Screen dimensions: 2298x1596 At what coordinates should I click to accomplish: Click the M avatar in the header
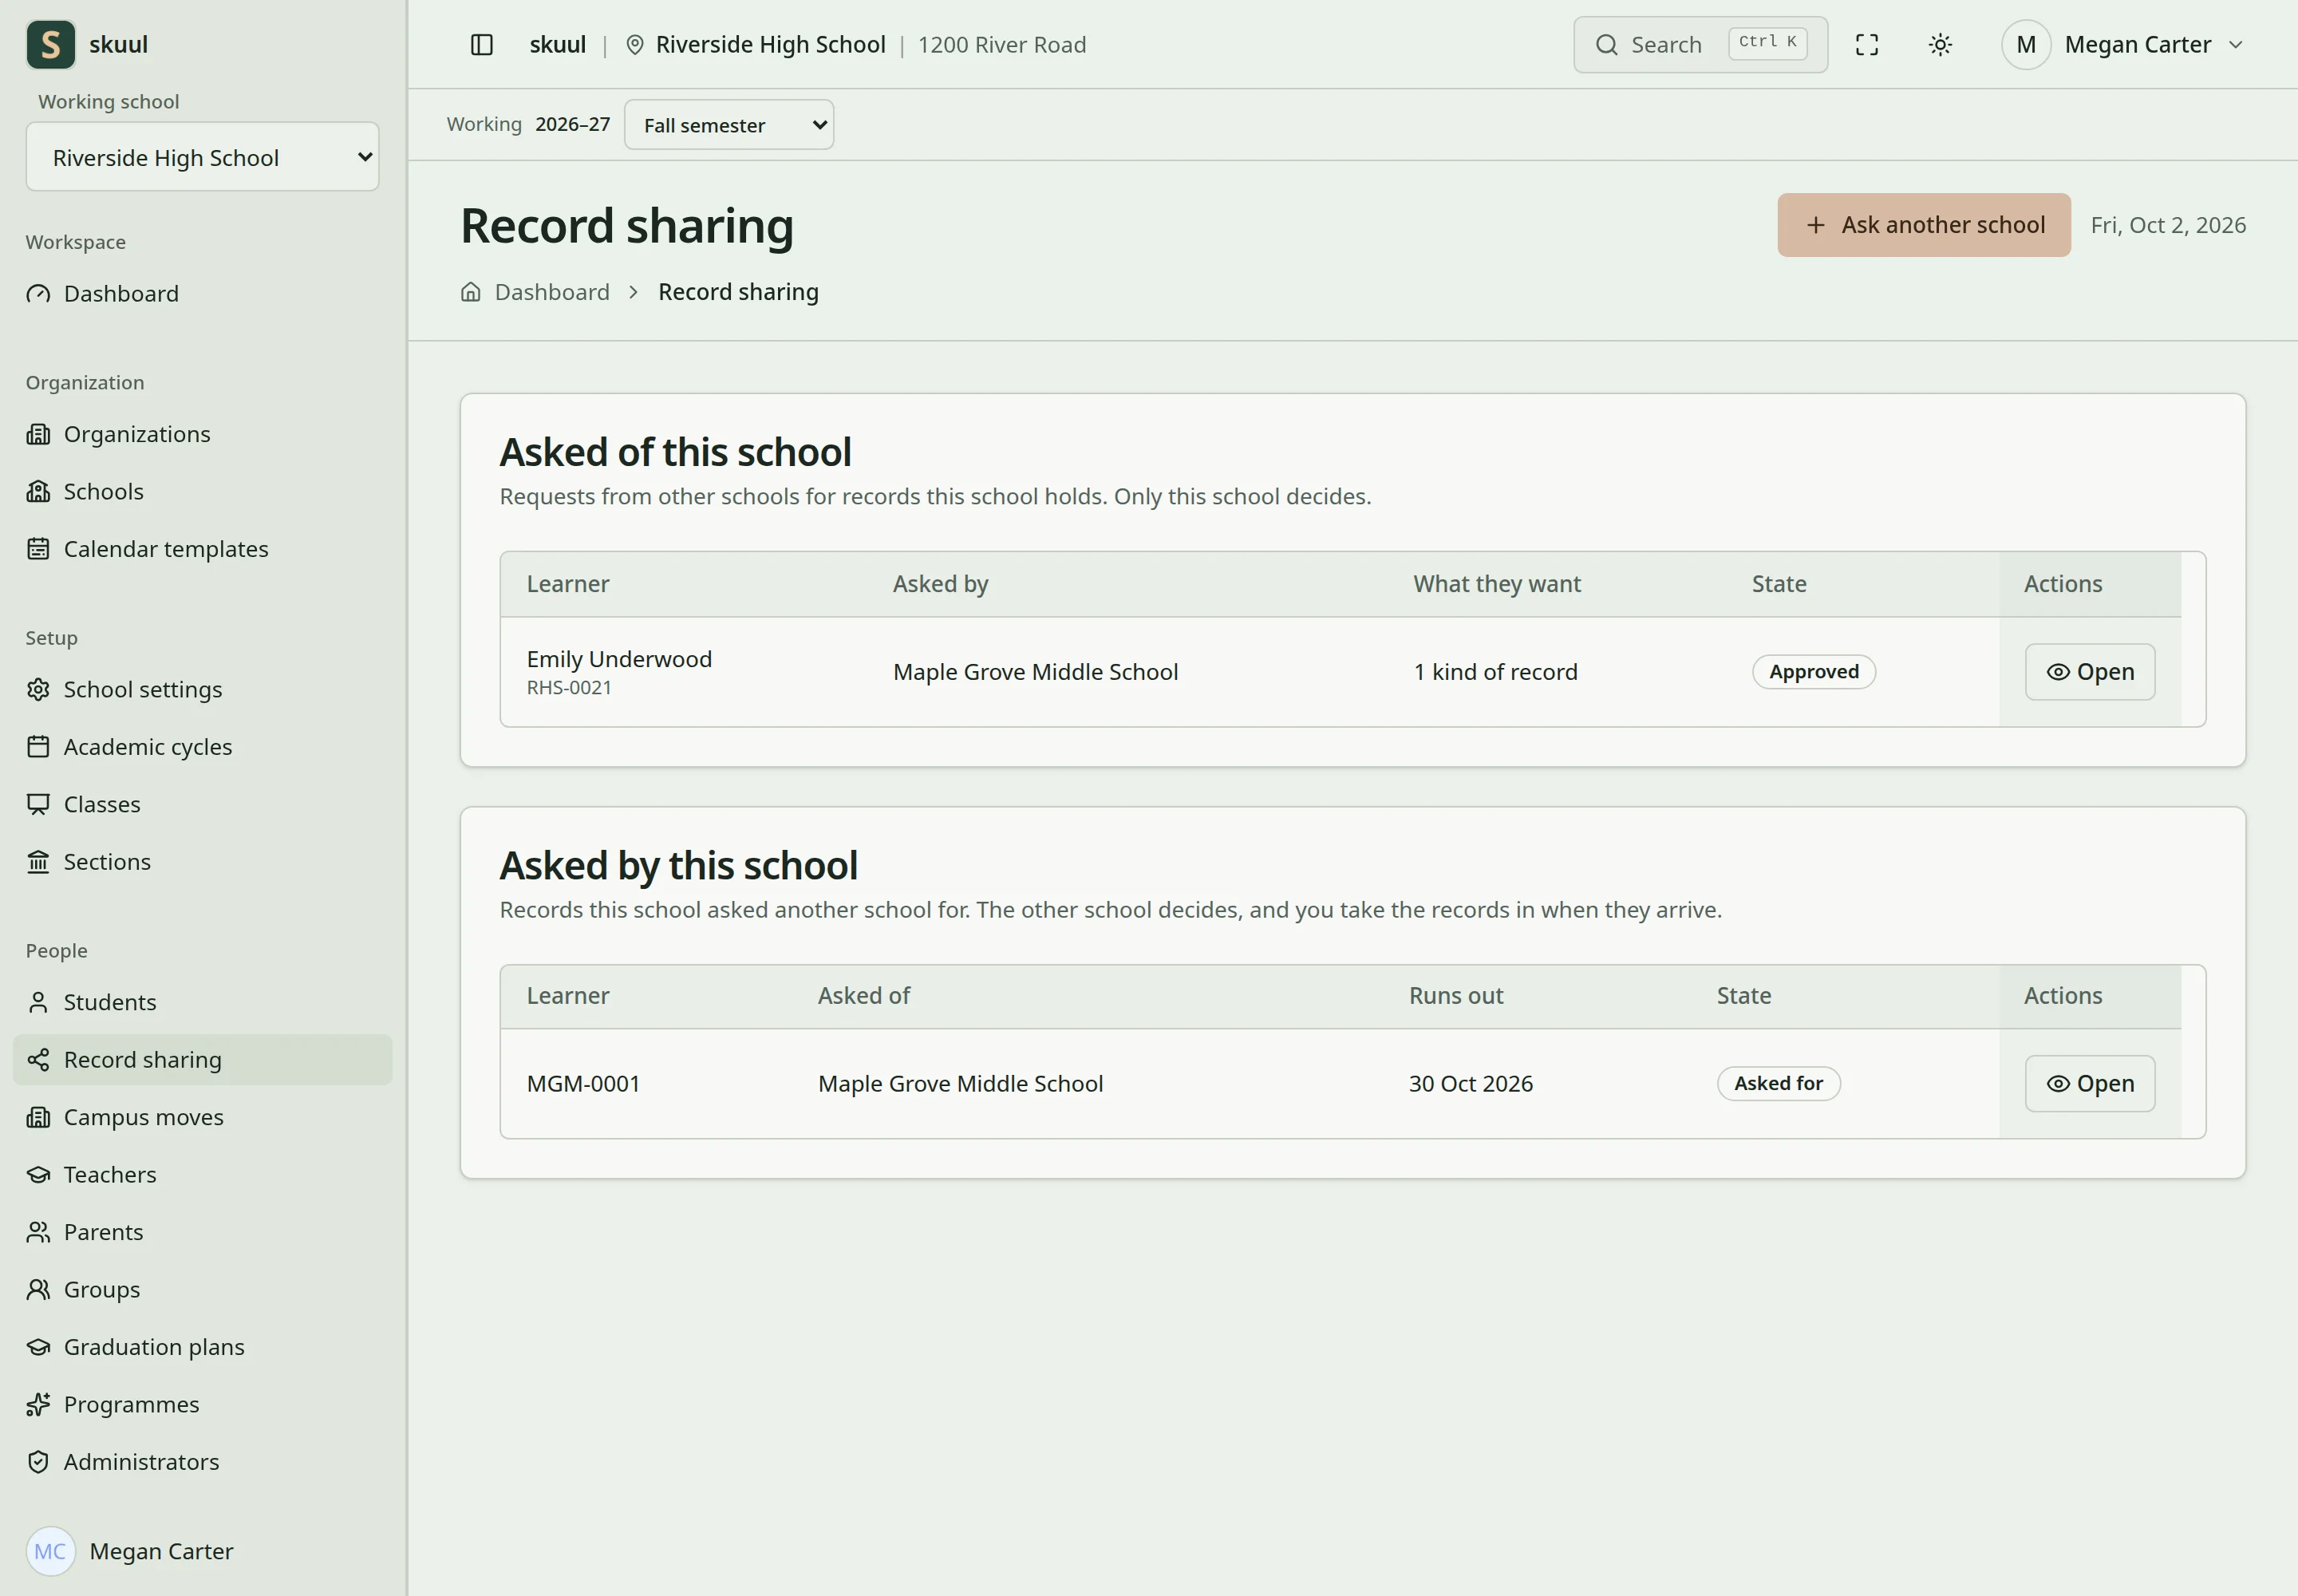[2025, 45]
